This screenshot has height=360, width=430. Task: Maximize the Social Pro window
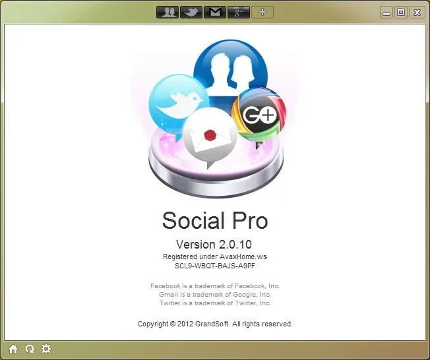[401, 13]
